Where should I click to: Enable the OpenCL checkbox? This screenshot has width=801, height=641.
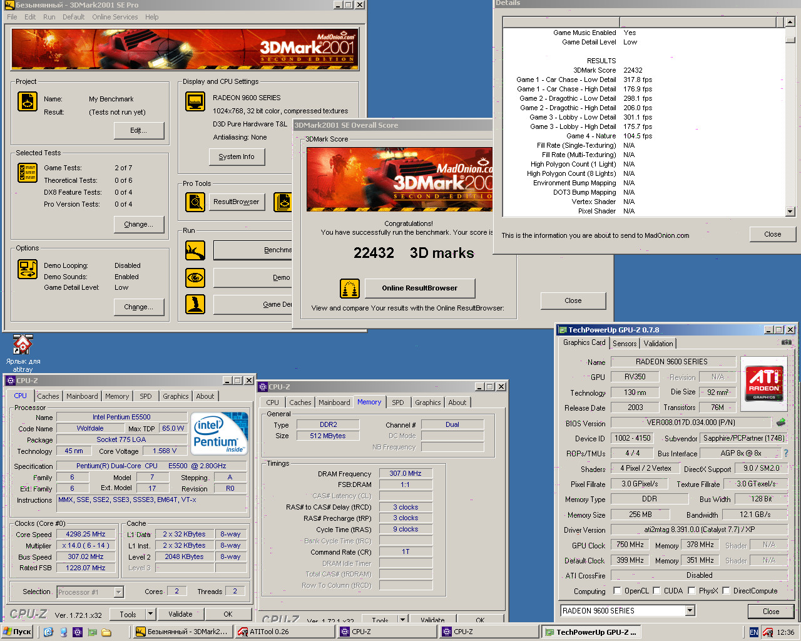[618, 590]
